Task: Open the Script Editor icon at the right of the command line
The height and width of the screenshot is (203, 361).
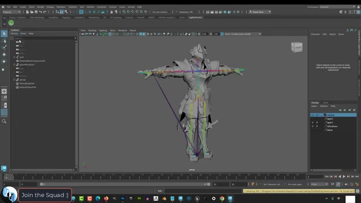Action: pos(358,191)
